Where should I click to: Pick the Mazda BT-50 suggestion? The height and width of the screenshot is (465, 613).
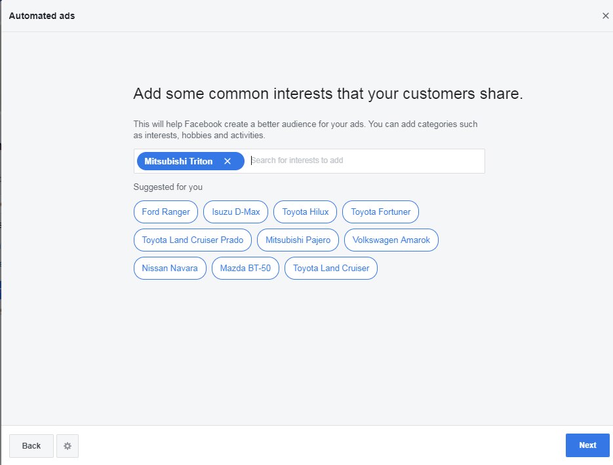pyautogui.click(x=245, y=268)
